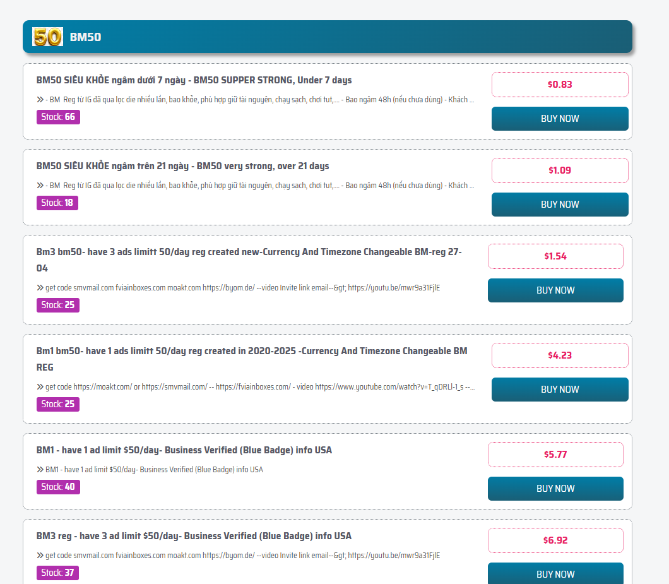Open Bm3 bm50 3 ads limit title
Image resolution: width=669 pixels, height=584 pixels.
click(x=249, y=260)
